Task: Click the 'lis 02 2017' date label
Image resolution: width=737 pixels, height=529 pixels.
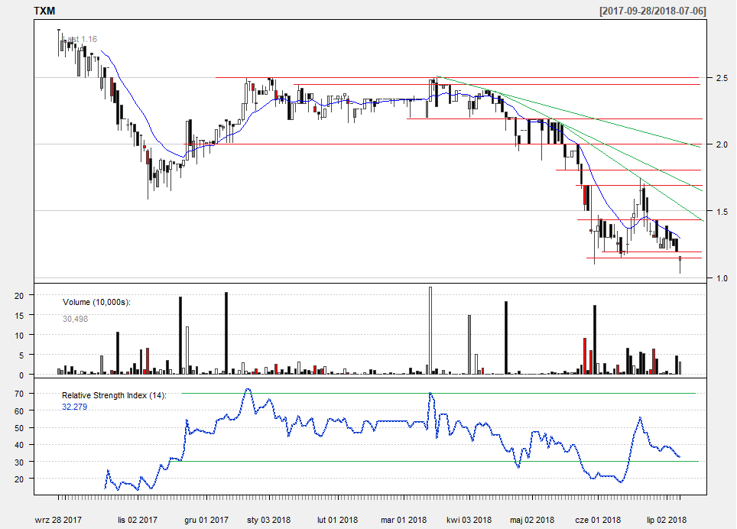Action: point(138,520)
